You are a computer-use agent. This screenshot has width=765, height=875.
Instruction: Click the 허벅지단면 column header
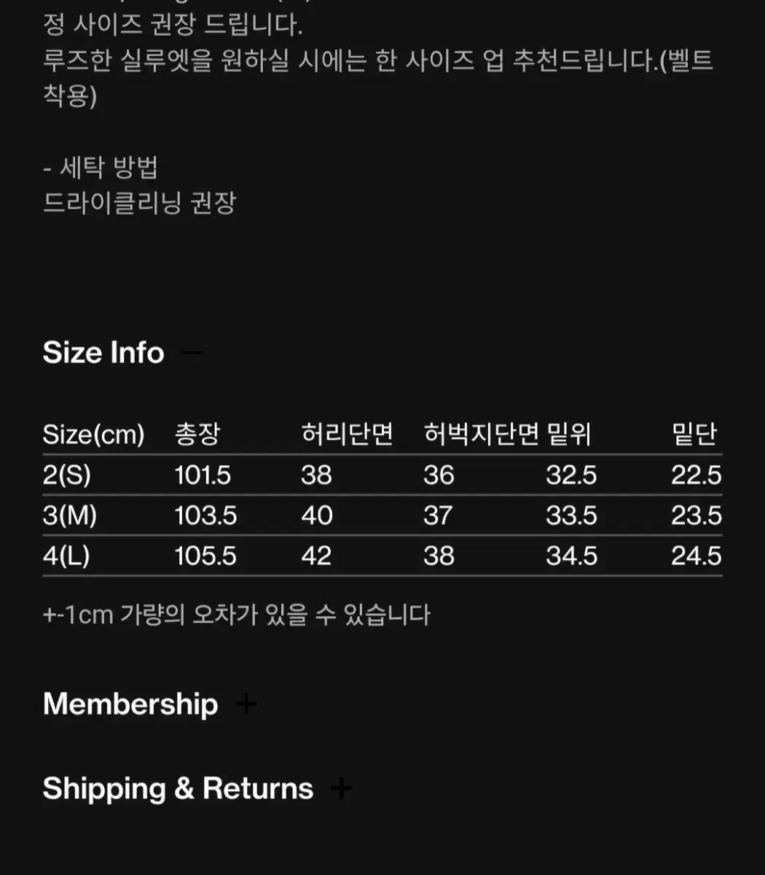click(x=481, y=435)
